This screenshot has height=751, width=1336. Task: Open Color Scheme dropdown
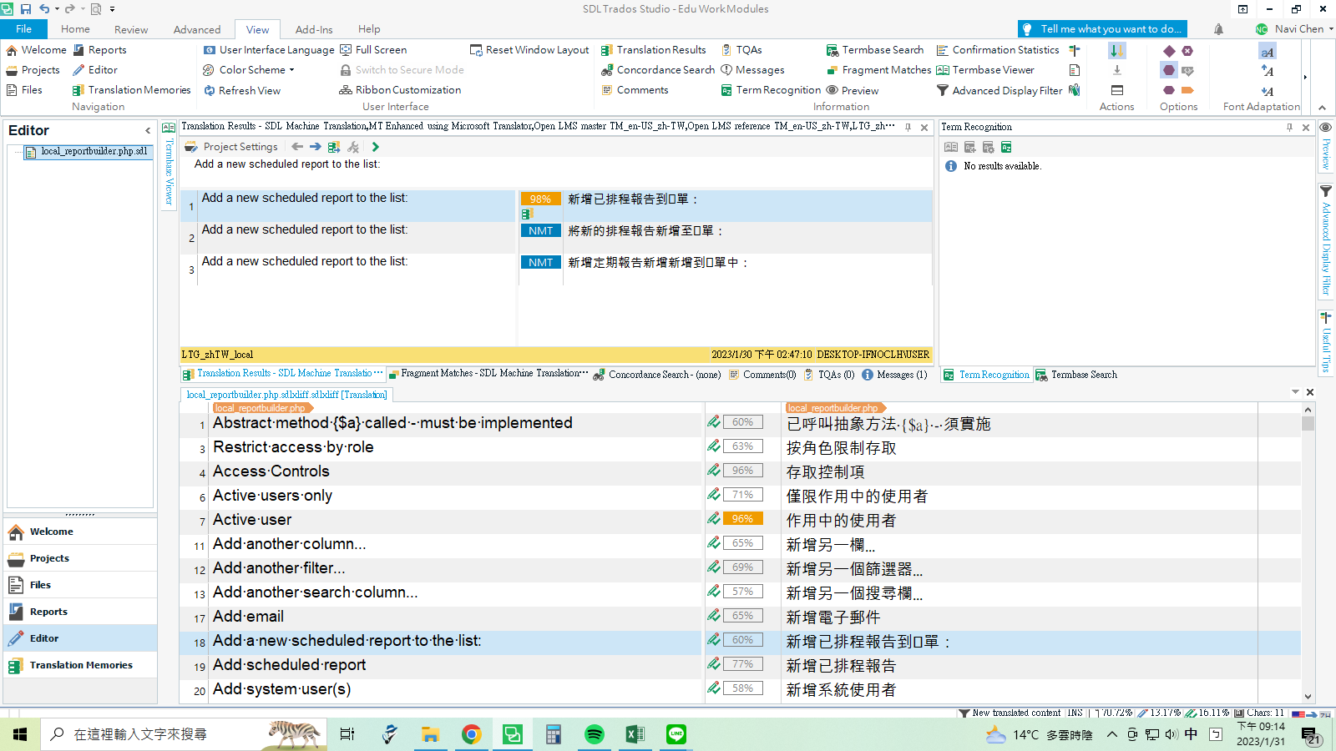click(x=249, y=70)
